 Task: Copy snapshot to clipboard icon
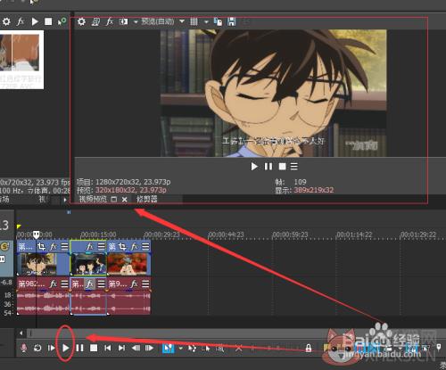[x=218, y=21]
